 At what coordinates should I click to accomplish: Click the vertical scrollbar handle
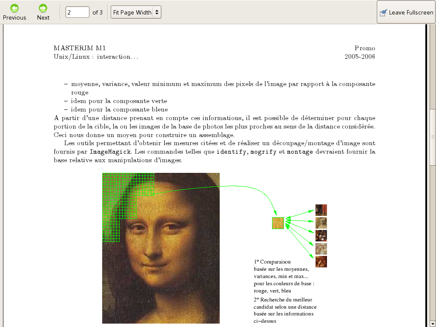(x=433, y=137)
